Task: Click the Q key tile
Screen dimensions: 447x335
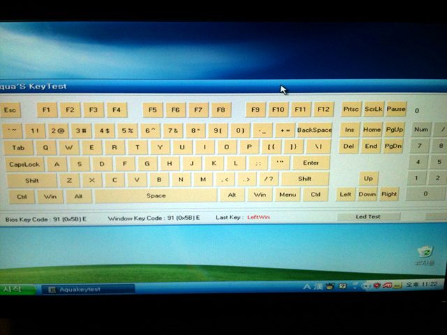Action: (x=45, y=147)
